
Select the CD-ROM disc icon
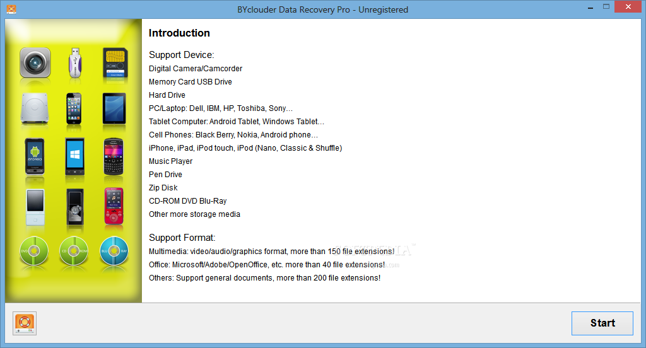pos(74,251)
